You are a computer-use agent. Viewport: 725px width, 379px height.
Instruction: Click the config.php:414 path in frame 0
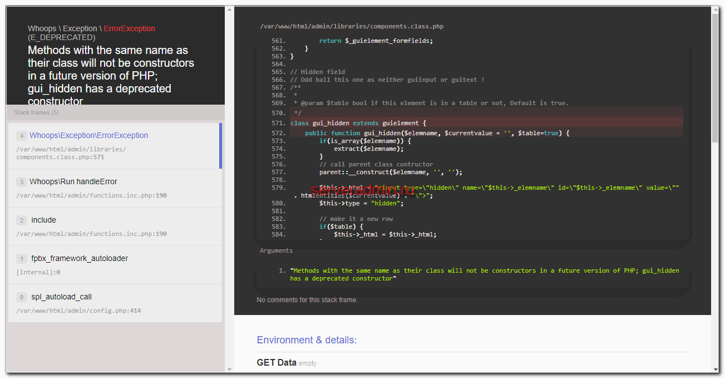pos(78,311)
